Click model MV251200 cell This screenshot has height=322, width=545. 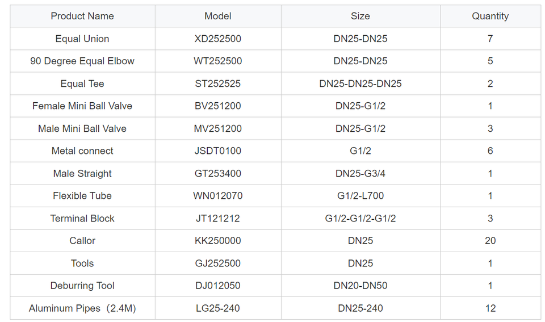click(x=218, y=128)
